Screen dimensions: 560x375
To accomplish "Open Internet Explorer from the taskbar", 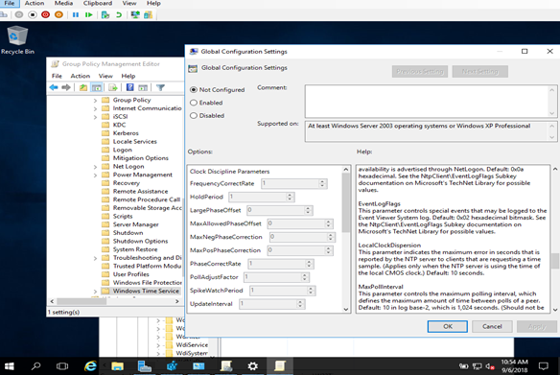I will tap(90, 366).
